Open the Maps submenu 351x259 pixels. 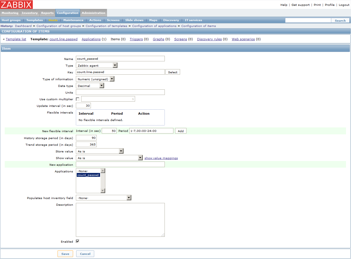[153, 20]
